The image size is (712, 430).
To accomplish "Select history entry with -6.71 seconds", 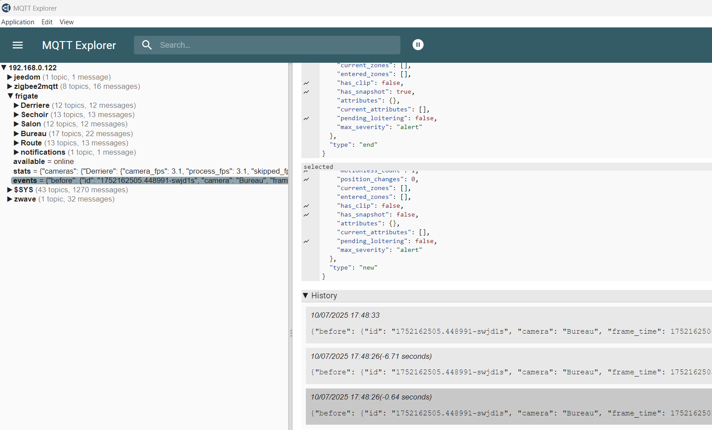I will (x=509, y=366).
